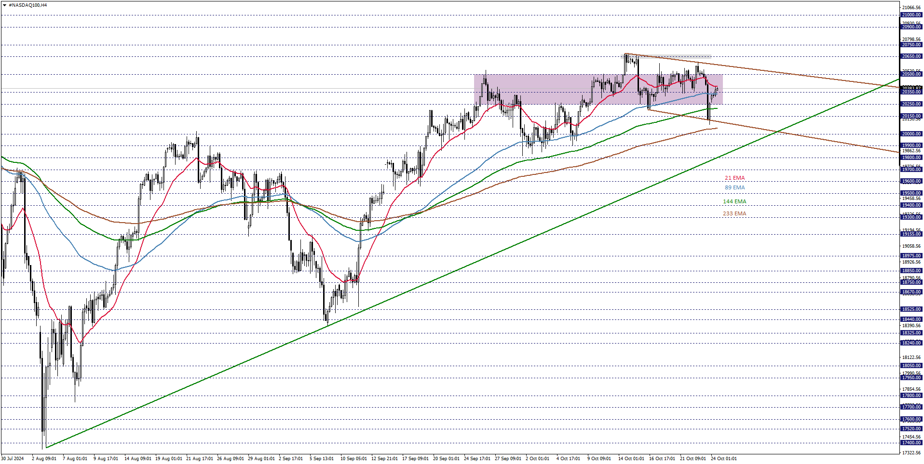This screenshot has width=924, height=464.
Task: Click the 18440.00 price level label
Action: pos(911,319)
